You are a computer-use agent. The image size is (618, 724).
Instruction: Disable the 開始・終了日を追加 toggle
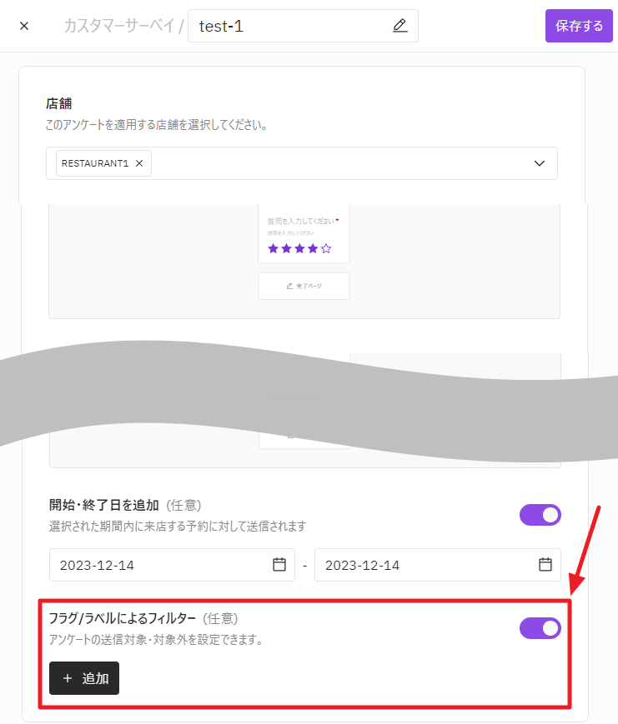pyautogui.click(x=540, y=515)
